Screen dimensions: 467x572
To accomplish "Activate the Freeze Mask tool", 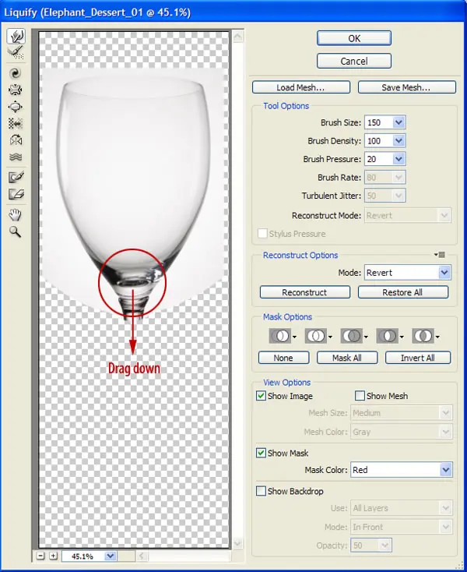I will [16, 177].
